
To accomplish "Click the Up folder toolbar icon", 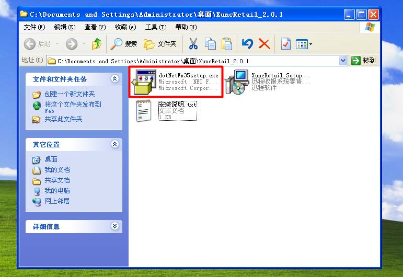I will pyautogui.click(x=96, y=44).
